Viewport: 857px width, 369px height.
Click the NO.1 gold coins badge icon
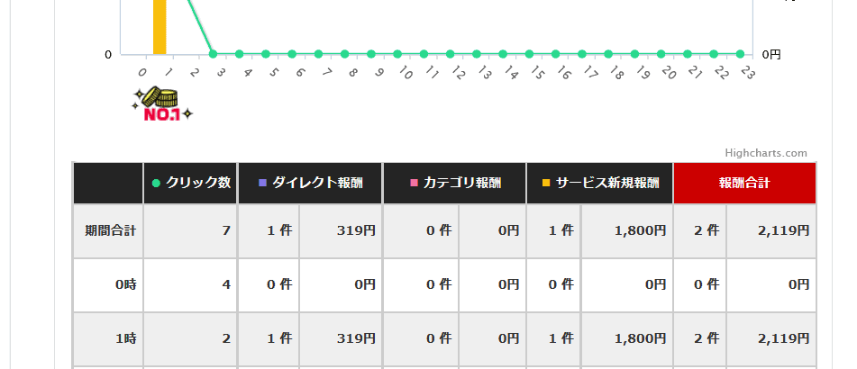pyautogui.click(x=162, y=103)
